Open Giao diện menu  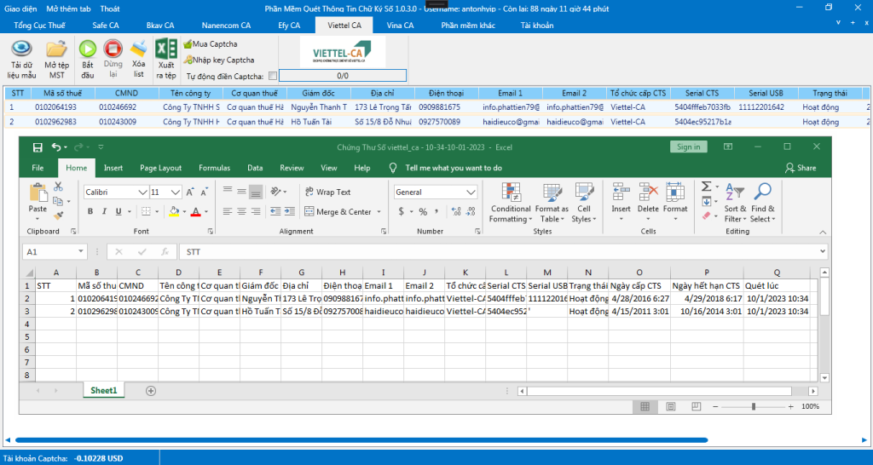pos(21,9)
